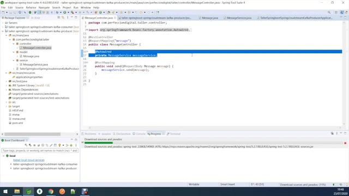Select the Java perspective icon
This screenshot has width=349, height=196.
click(342, 13)
